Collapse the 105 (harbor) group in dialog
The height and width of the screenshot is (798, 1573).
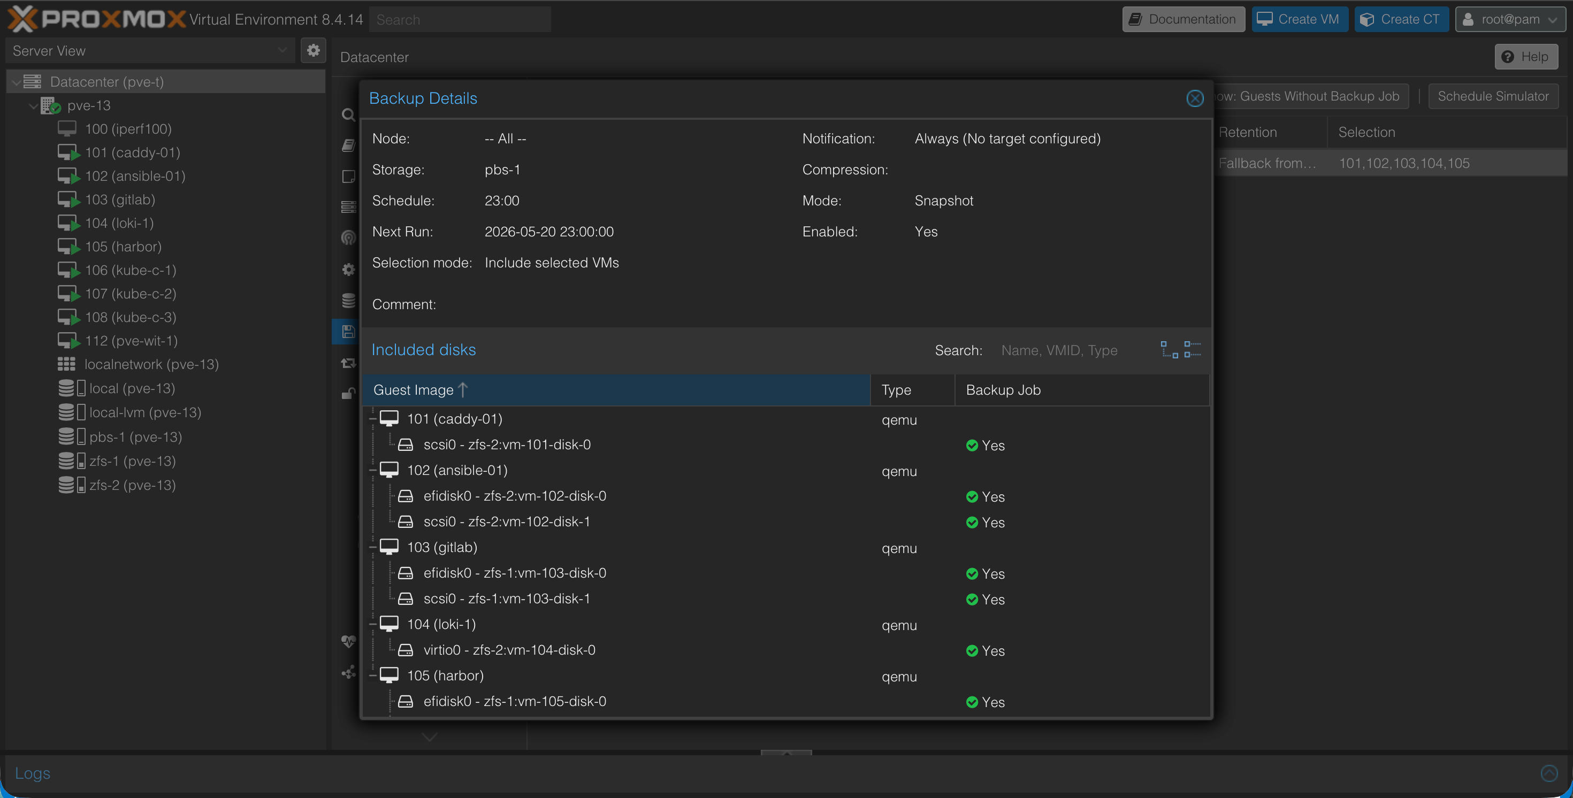coord(372,676)
